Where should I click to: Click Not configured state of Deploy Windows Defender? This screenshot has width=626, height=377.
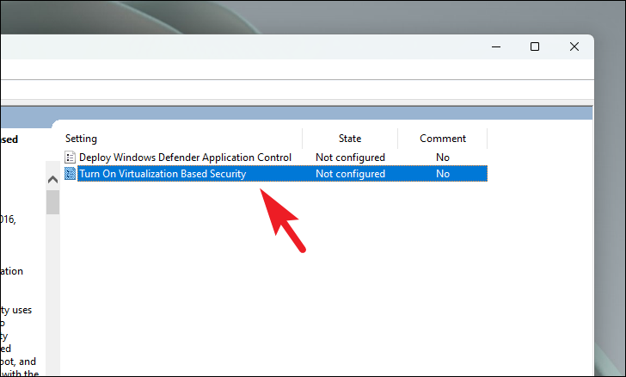click(350, 158)
